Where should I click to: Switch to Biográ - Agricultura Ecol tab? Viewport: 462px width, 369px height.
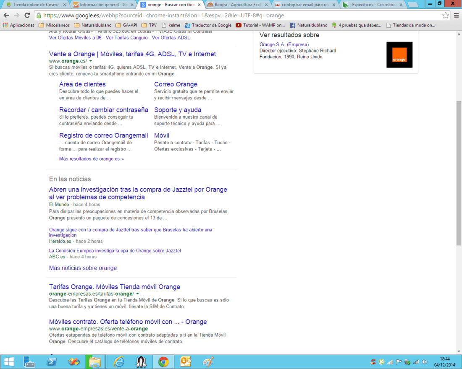237,5
